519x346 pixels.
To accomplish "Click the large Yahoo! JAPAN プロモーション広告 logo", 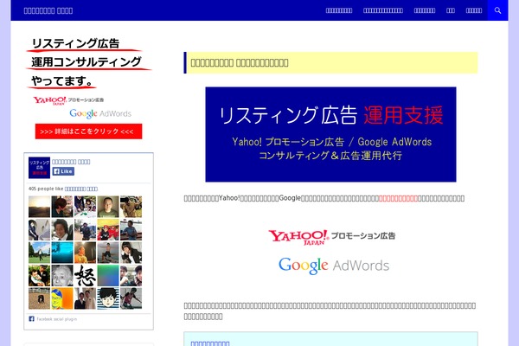I will pos(331,237).
